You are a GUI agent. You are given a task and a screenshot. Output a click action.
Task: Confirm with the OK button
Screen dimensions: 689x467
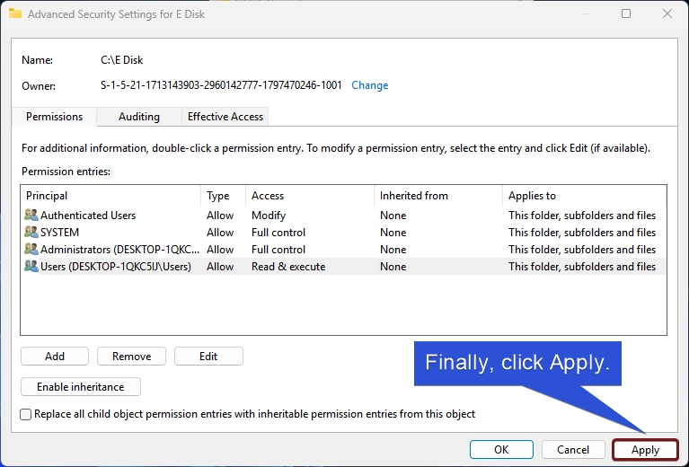(501, 449)
